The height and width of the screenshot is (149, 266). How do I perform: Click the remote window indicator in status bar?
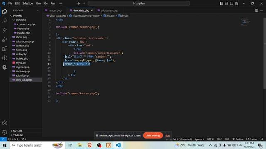click(x=3, y=139)
